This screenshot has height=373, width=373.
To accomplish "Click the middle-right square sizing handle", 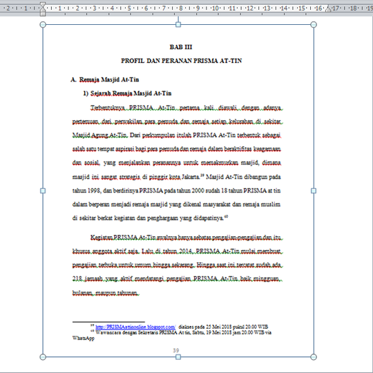I will point(314,191).
